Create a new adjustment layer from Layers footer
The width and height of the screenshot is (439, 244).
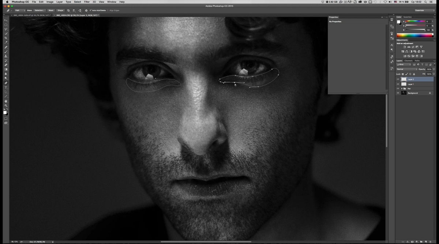point(417,242)
